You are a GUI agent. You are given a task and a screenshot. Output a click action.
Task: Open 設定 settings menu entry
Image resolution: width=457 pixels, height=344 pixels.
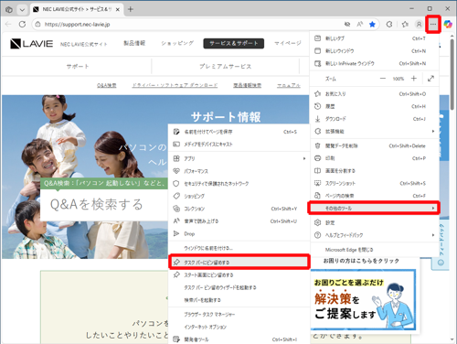[375, 222]
